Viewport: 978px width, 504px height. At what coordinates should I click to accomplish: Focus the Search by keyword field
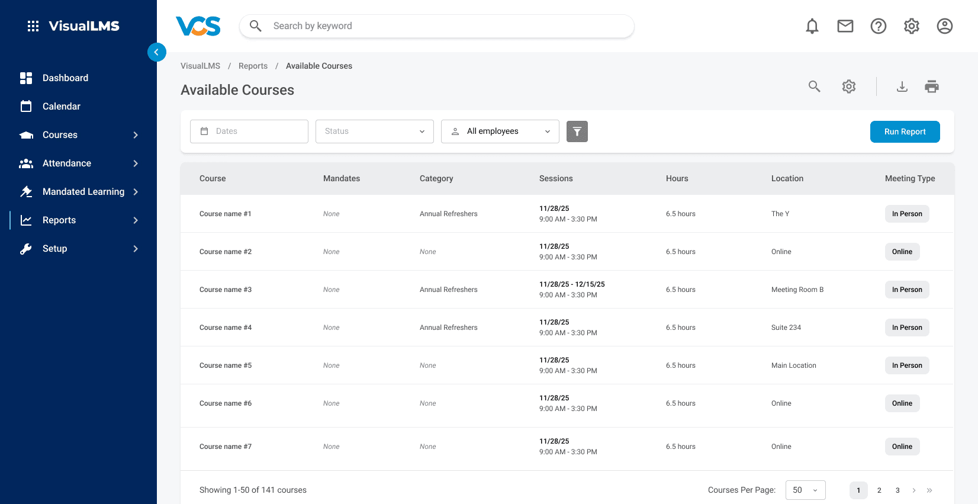(437, 26)
